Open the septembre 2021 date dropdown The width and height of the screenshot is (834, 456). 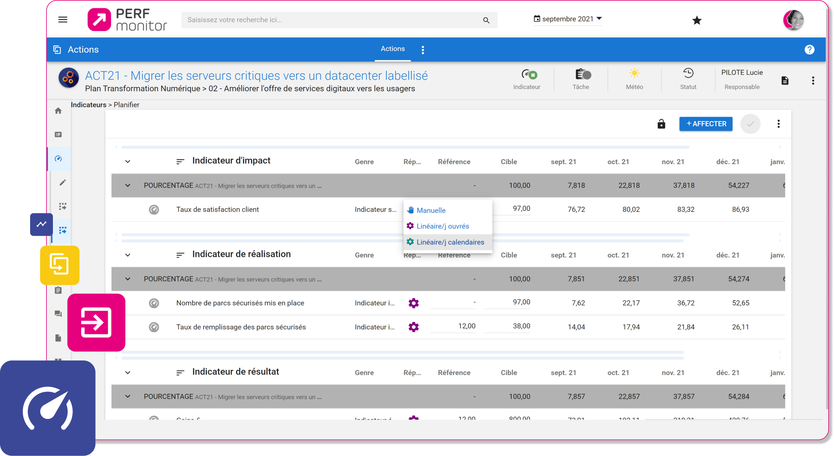pyautogui.click(x=568, y=19)
